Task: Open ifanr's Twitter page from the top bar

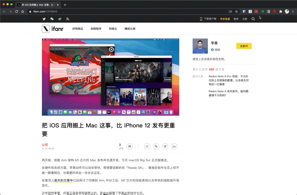Action: click(x=44, y=19)
